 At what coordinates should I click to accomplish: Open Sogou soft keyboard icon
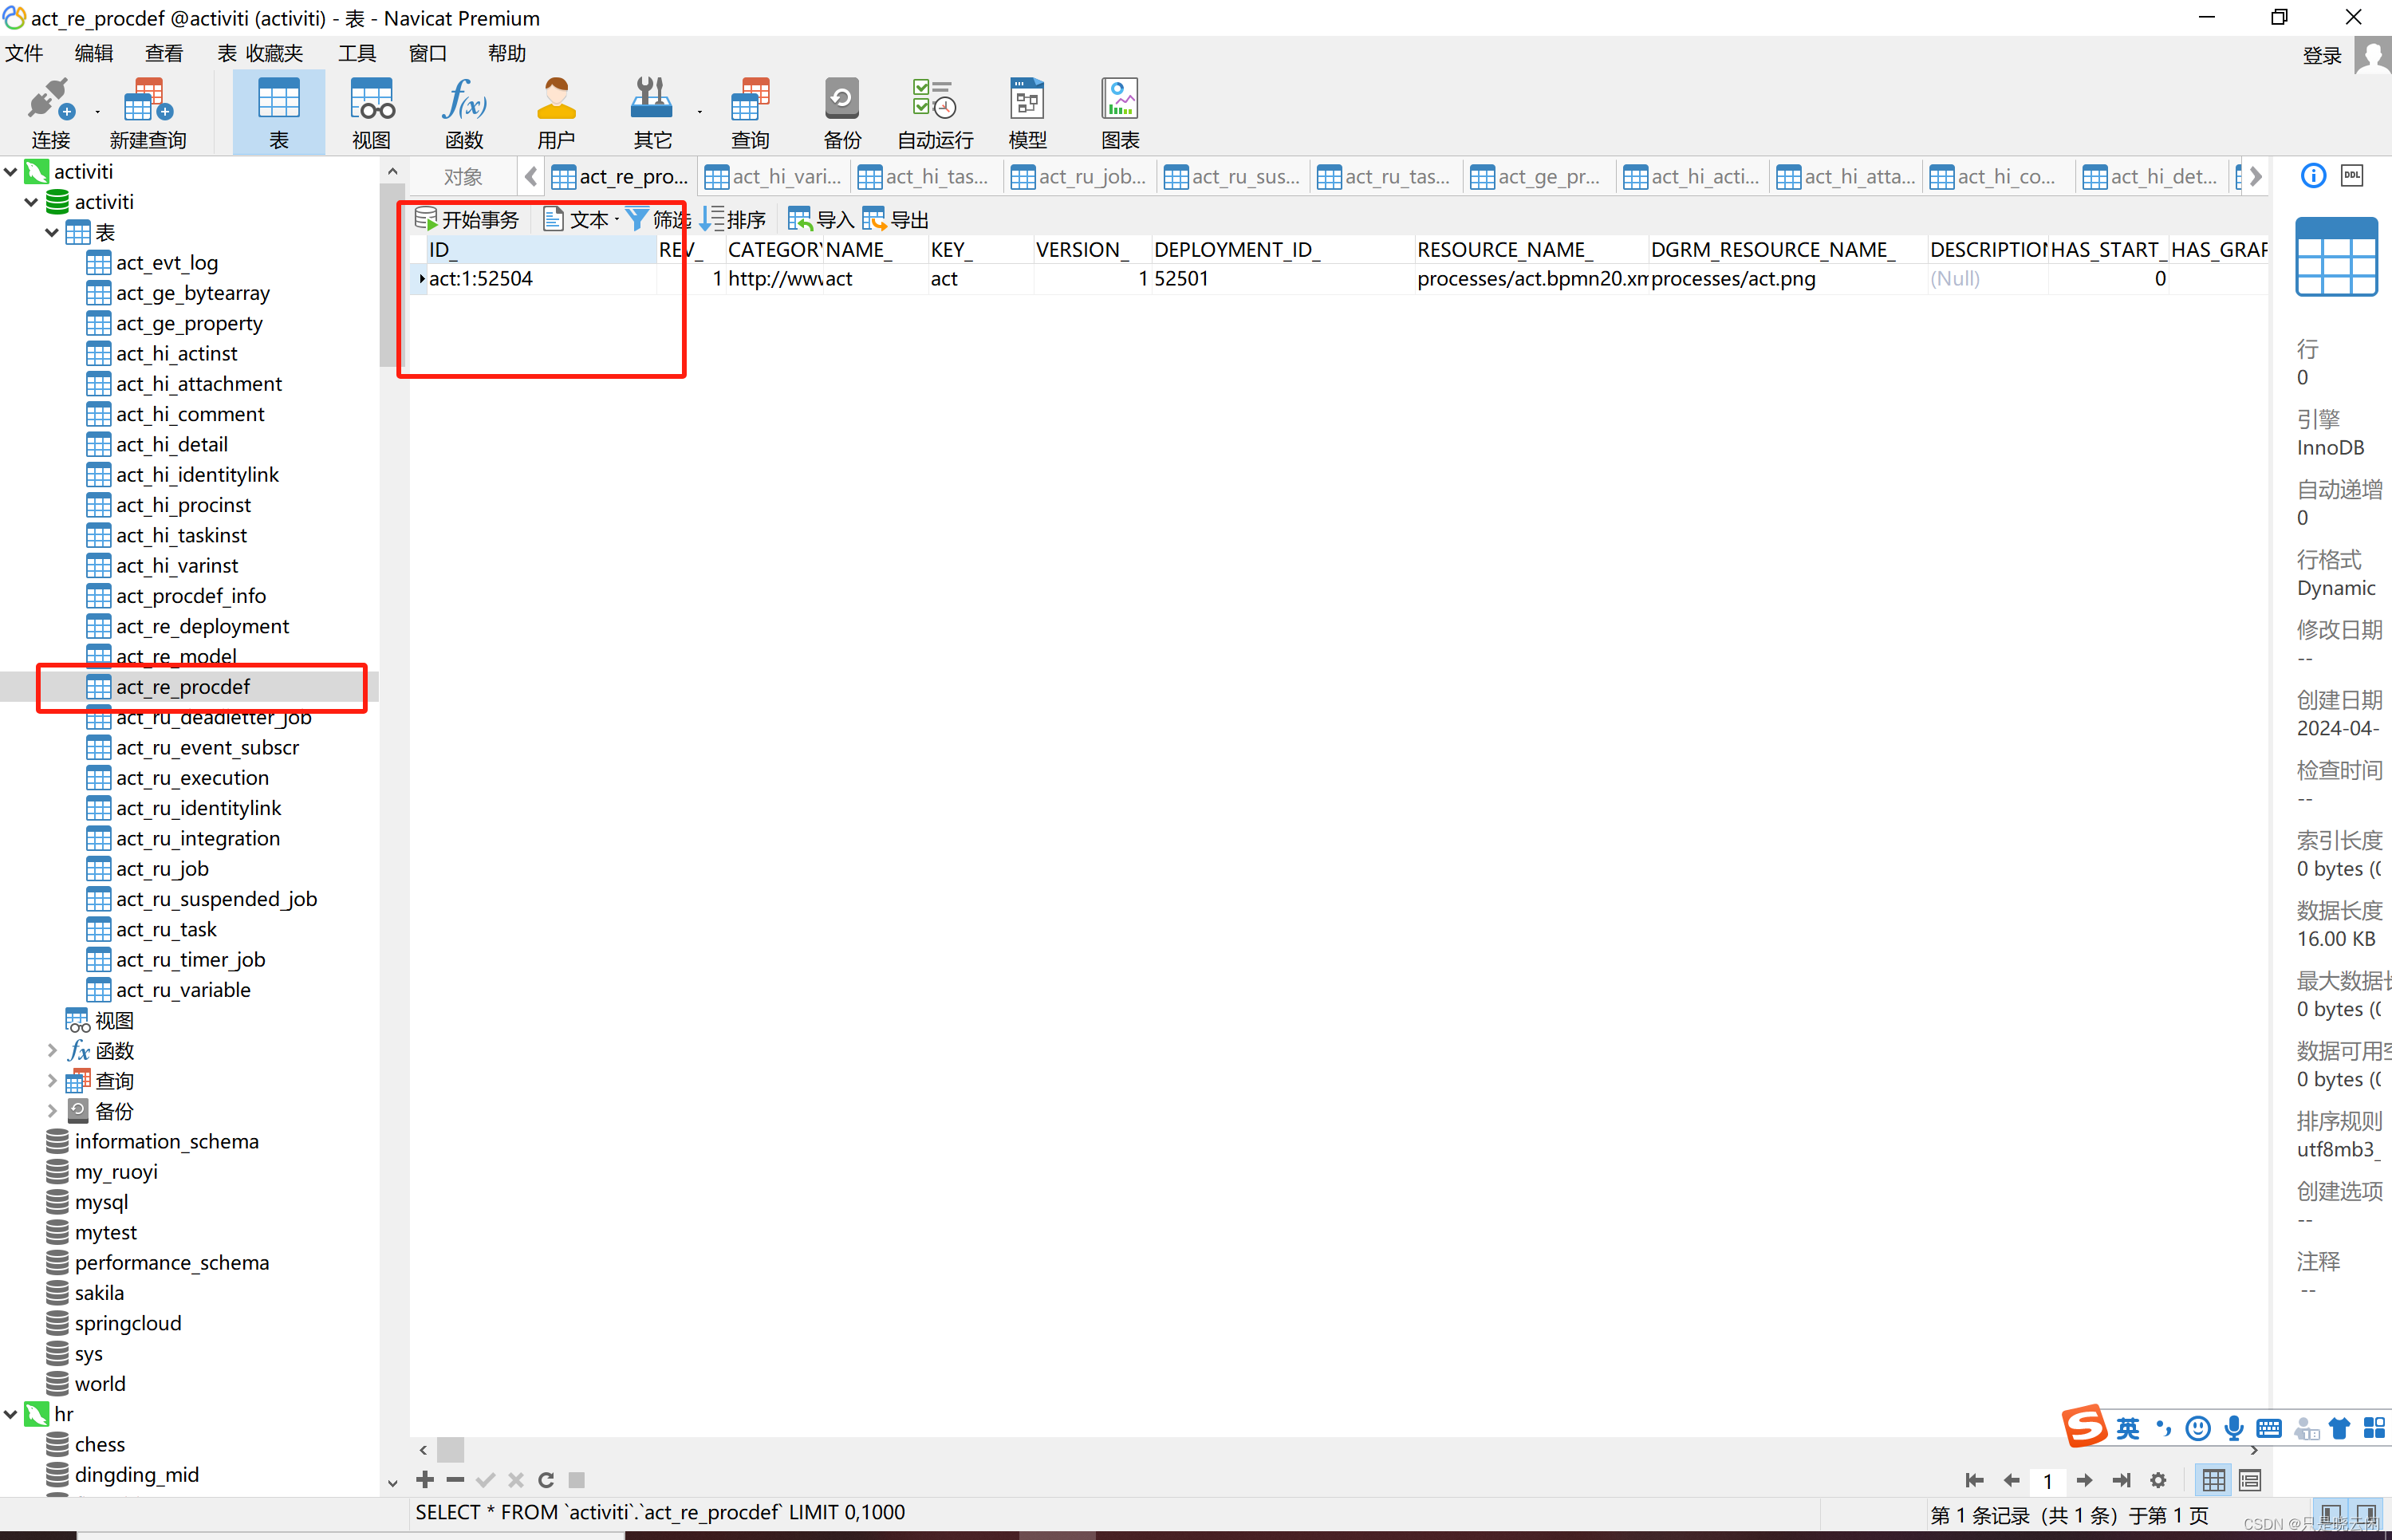coord(2270,1428)
